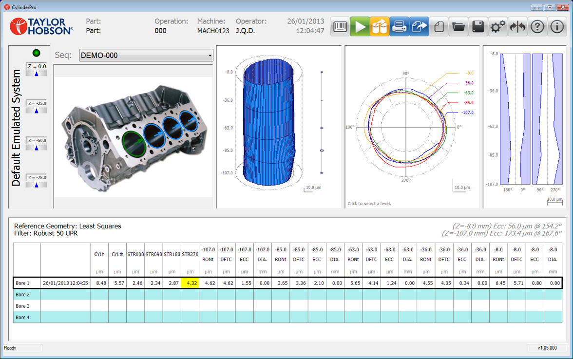
Task: Open settings with the gears icon
Action: pos(498,27)
